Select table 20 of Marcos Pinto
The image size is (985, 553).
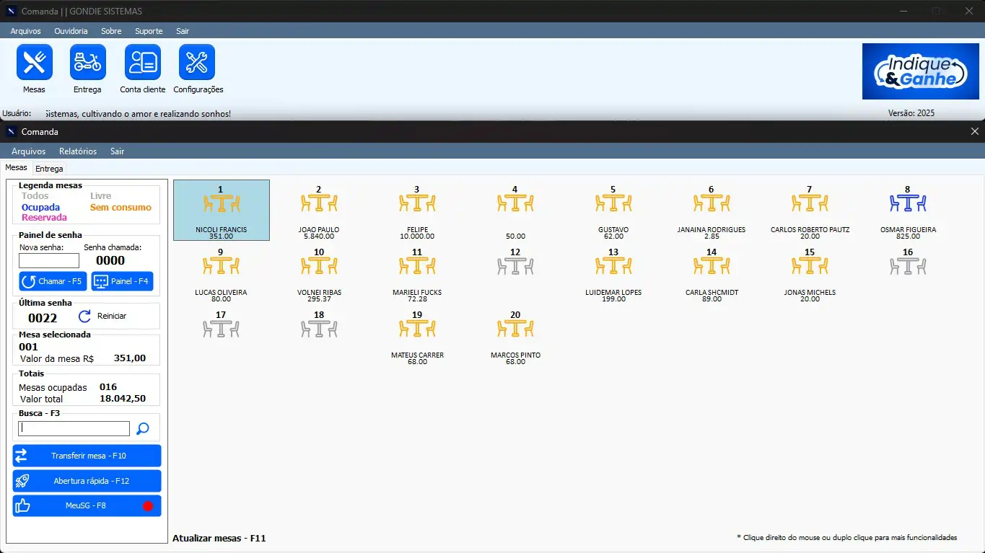click(515, 329)
